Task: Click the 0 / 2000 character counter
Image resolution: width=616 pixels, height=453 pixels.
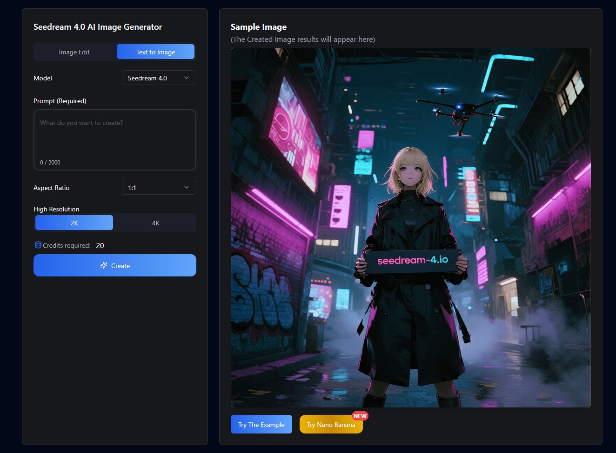Action: [x=50, y=163]
